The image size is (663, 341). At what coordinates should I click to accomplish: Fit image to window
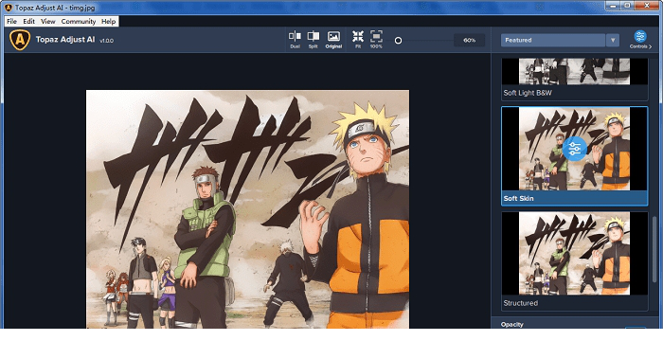[x=358, y=40]
